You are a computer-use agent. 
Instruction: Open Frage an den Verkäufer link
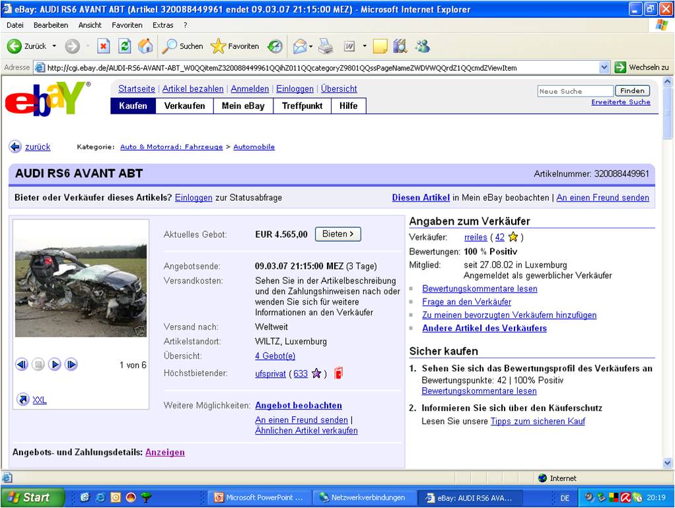tap(467, 302)
